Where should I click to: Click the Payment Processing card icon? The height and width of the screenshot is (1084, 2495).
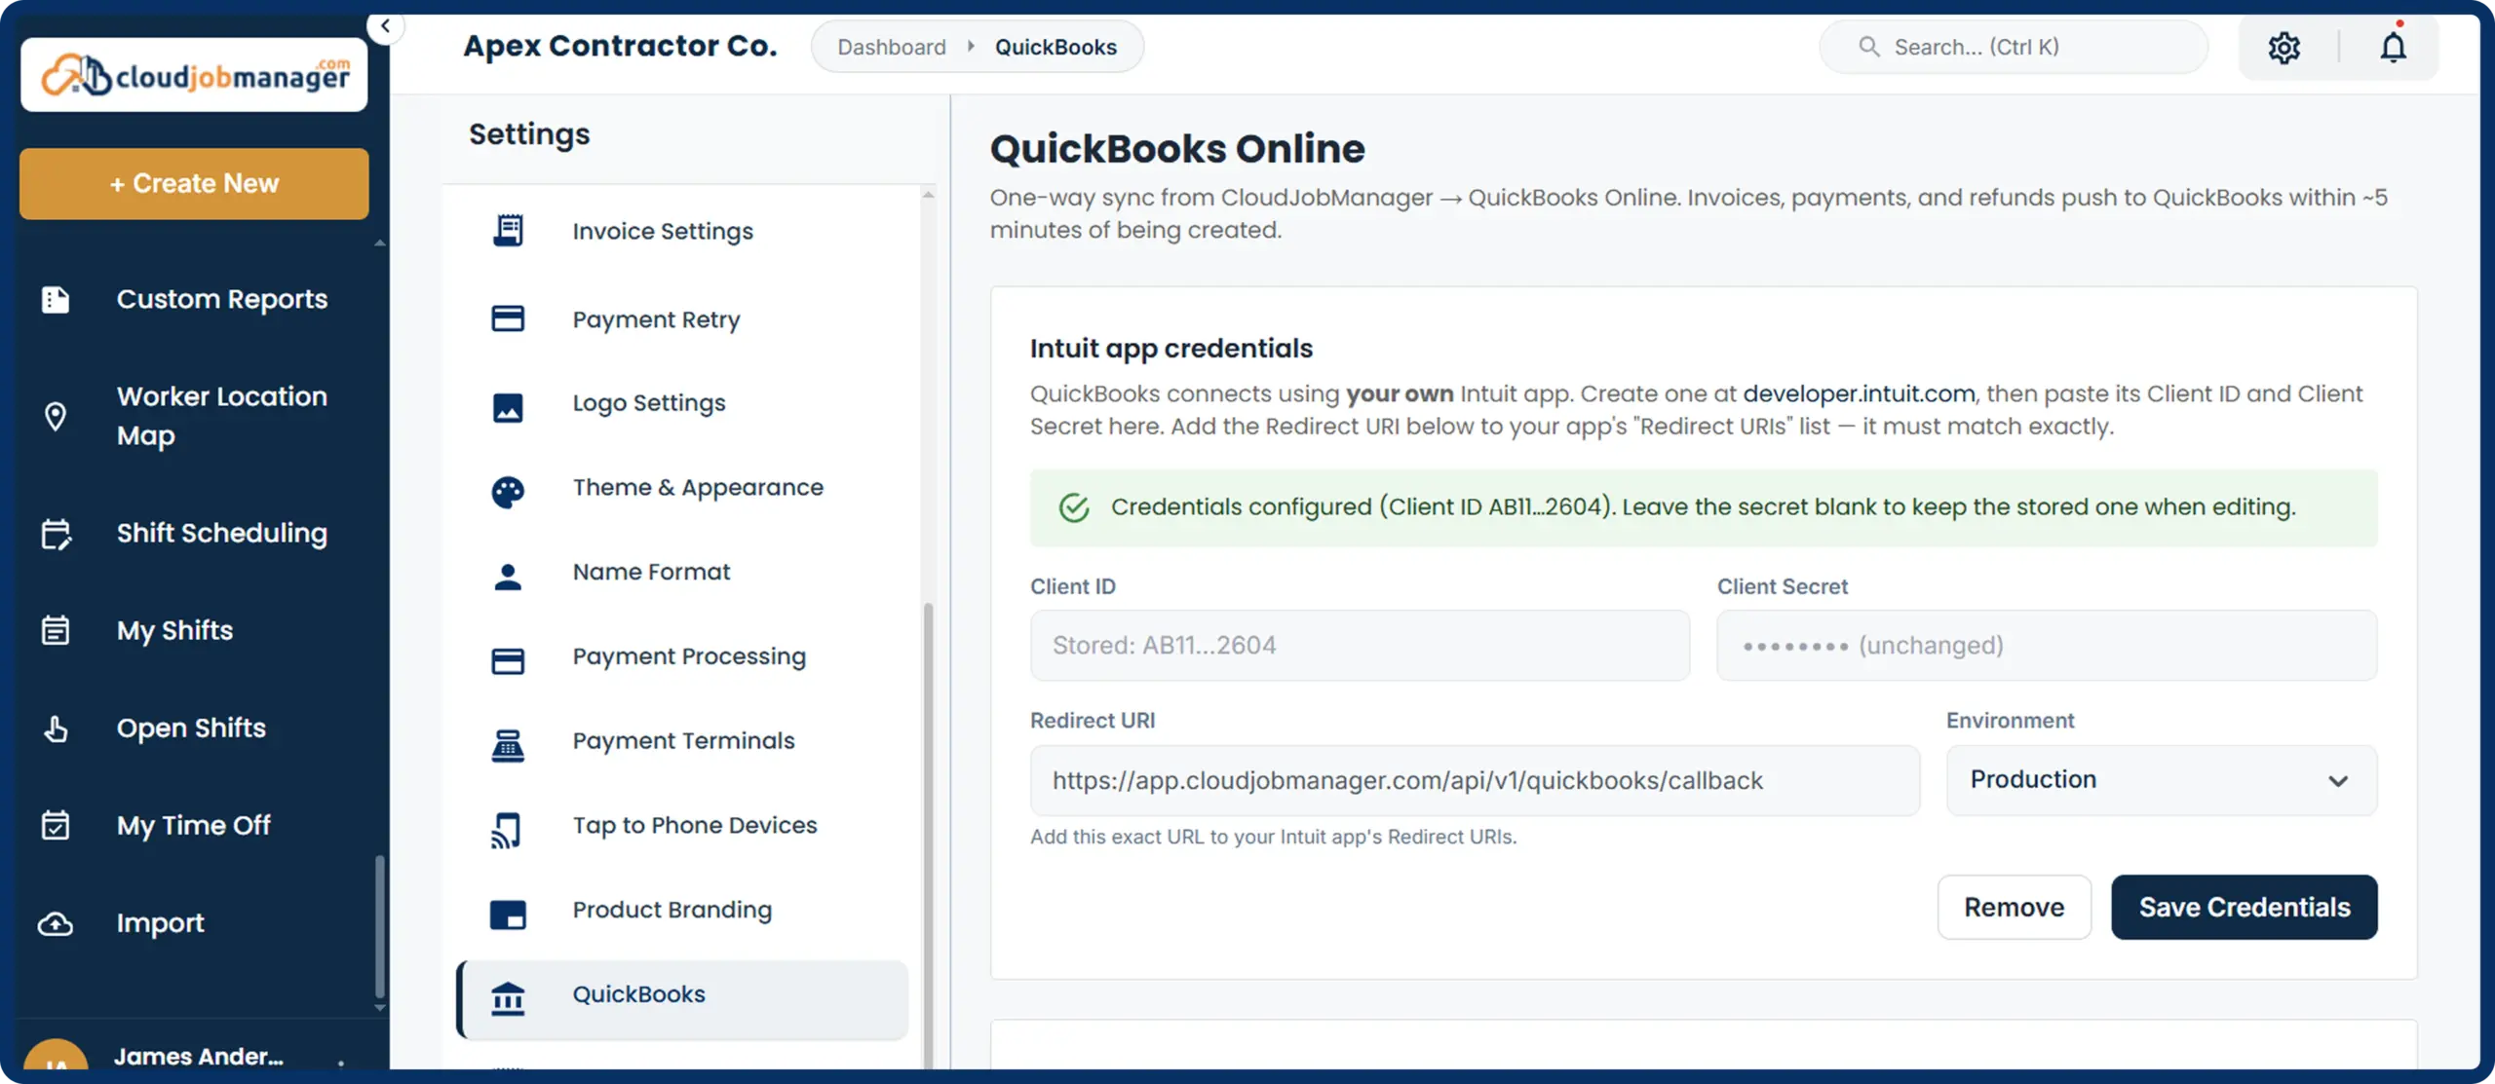[508, 661]
